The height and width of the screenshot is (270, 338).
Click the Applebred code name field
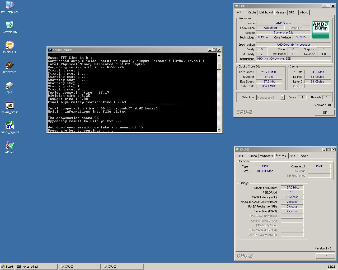pos(270,28)
